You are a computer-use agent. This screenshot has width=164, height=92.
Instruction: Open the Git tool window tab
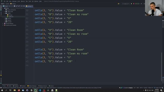4,86
